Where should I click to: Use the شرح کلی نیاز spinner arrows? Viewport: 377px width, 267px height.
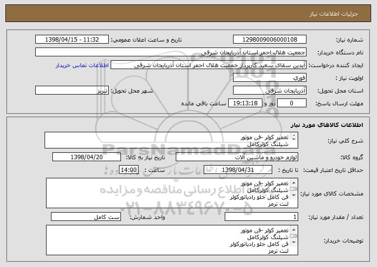(294, 138)
